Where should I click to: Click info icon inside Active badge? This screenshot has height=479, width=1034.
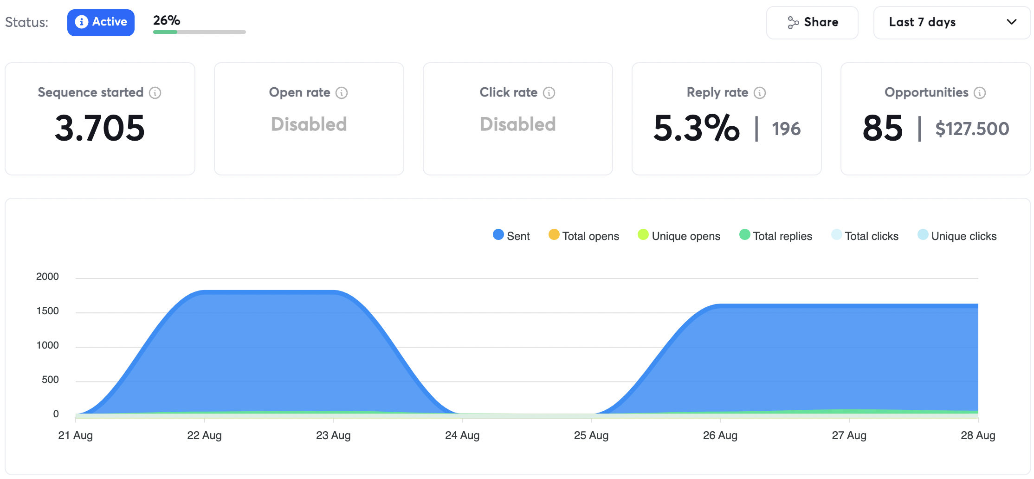82,22
